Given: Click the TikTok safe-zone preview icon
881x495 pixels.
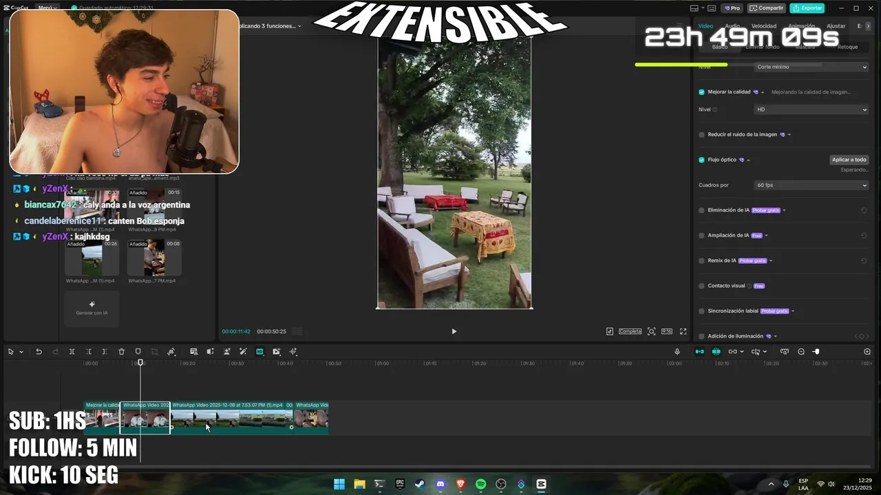Looking at the screenshot, I should pyautogui.click(x=610, y=331).
